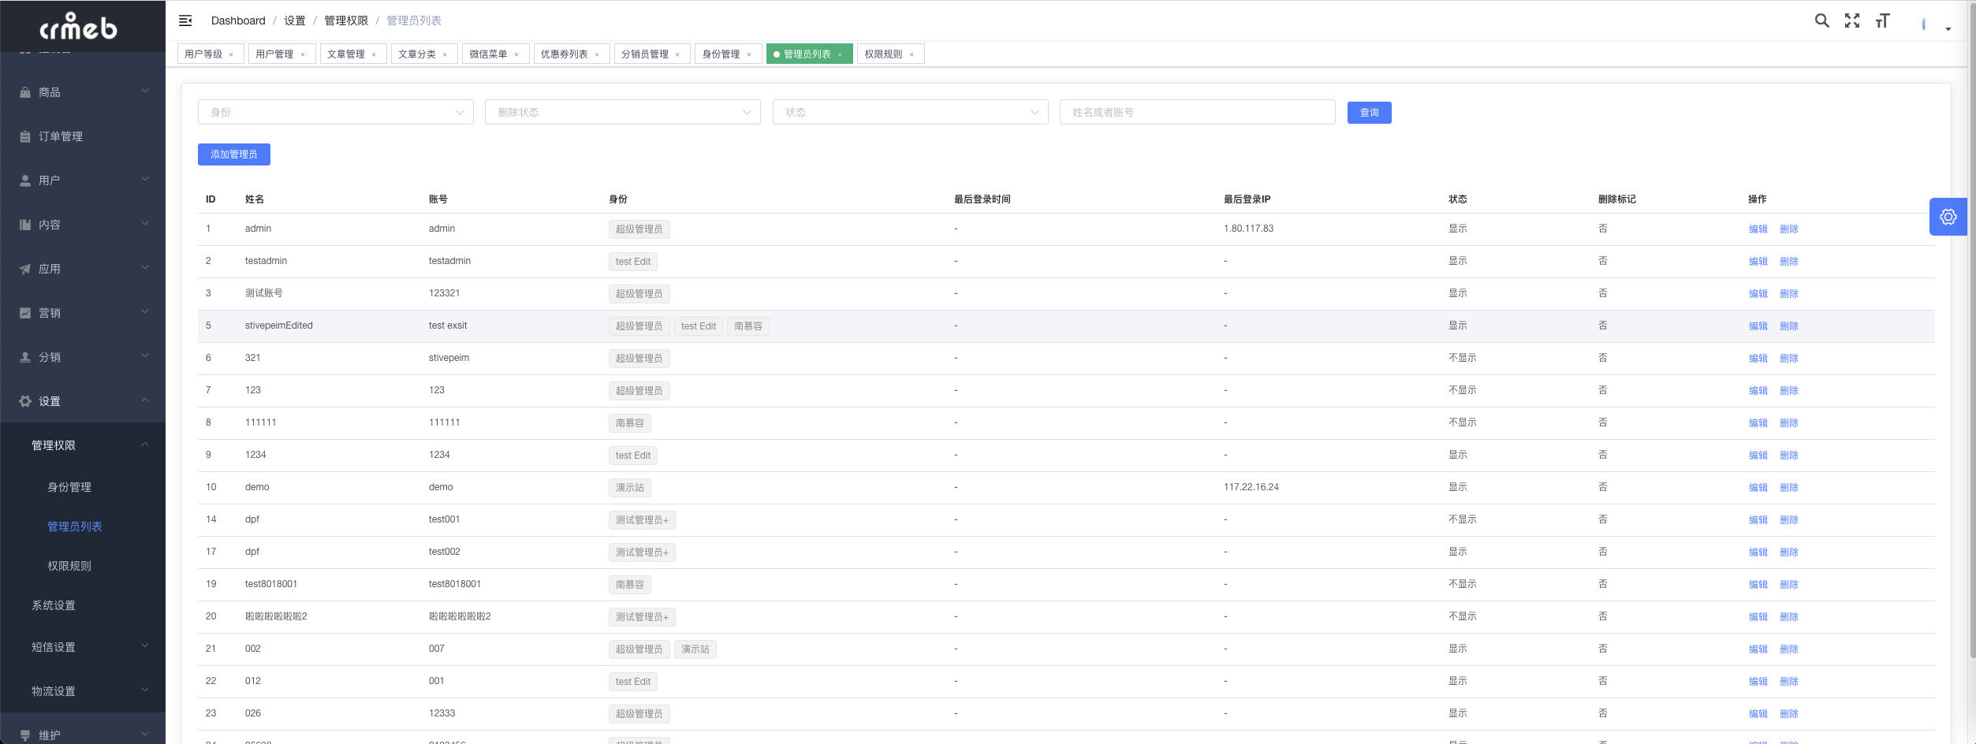Close the 分销员管理 tab
This screenshot has height=744, width=1976.
click(677, 54)
